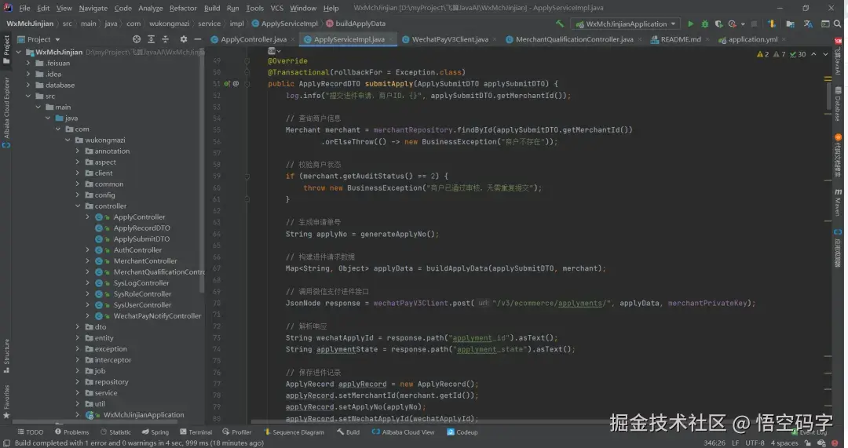The height and width of the screenshot is (448, 848).
Task: Click the locate target icon in Project panel
Action: coord(137,39)
